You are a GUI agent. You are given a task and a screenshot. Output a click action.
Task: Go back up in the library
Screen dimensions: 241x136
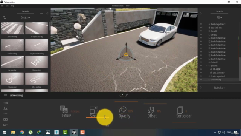tap(5, 17)
